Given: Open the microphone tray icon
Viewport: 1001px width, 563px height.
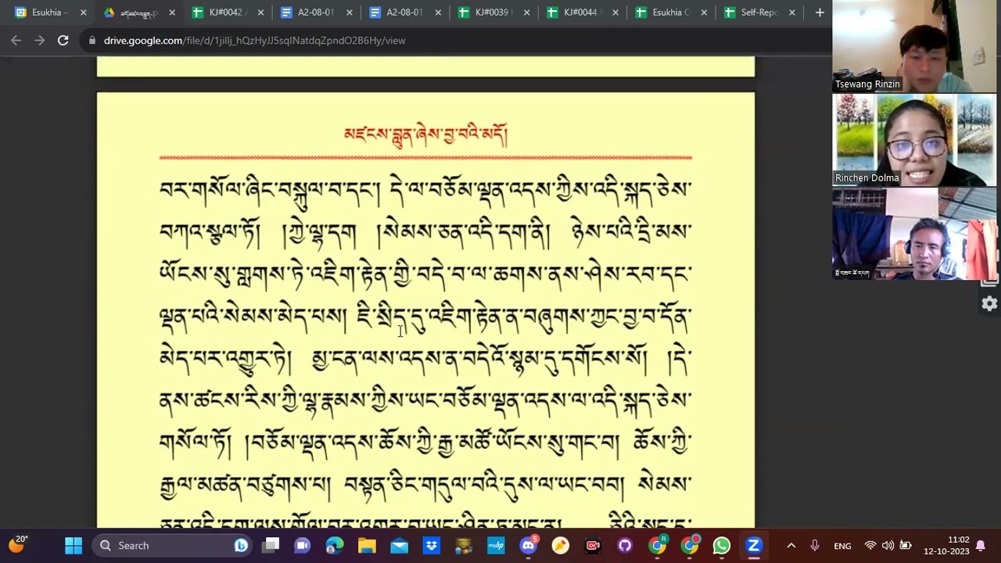Looking at the screenshot, I should pyautogui.click(x=814, y=545).
